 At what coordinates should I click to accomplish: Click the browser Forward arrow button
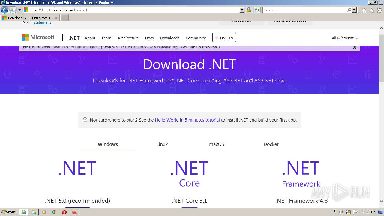coord(13,10)
